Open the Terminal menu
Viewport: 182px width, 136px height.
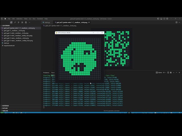(40, 19)
